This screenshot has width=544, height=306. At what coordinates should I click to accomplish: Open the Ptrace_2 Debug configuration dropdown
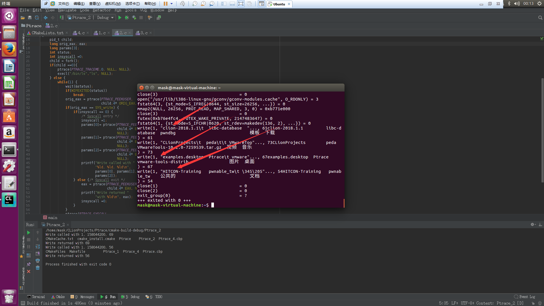point(91,18)
